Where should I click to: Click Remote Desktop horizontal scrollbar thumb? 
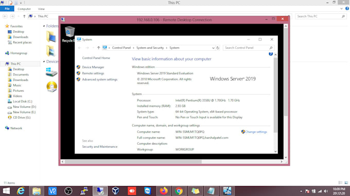133,162
